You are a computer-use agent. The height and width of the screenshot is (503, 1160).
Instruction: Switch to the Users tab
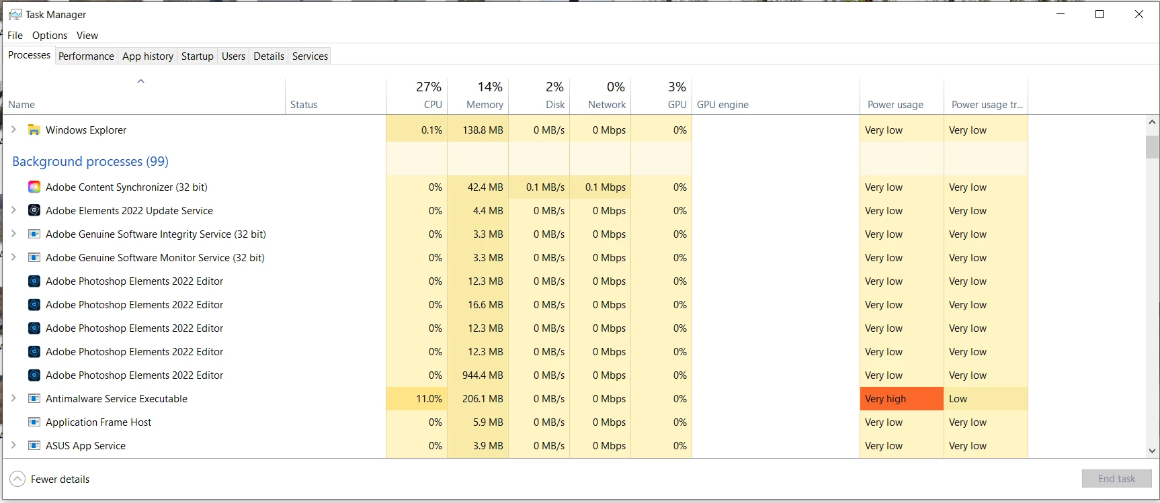[x=234, y=56]
